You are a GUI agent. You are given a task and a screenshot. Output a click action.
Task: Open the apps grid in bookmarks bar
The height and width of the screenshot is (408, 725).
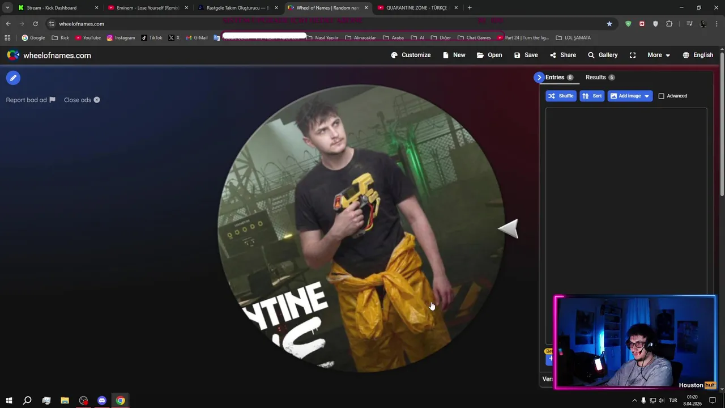[x=7, y=38]
